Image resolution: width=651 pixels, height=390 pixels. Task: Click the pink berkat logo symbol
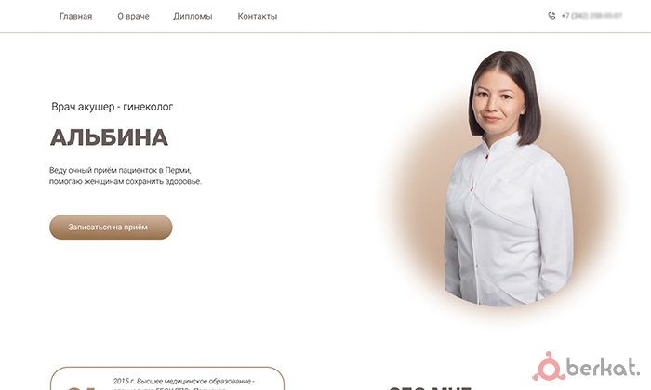(549, 367)
